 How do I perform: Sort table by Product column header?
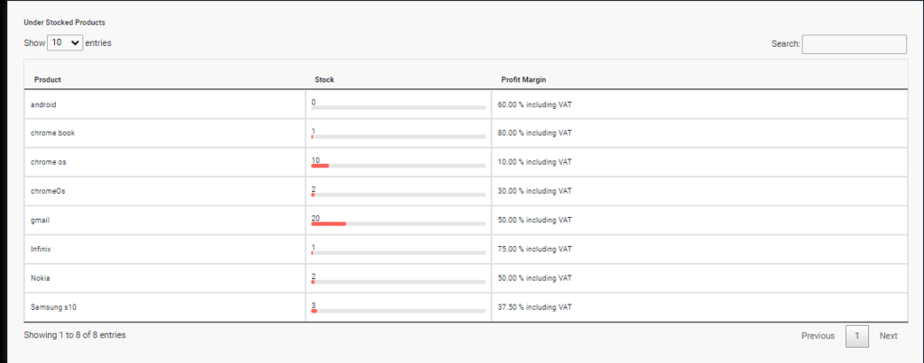(48, 79)
